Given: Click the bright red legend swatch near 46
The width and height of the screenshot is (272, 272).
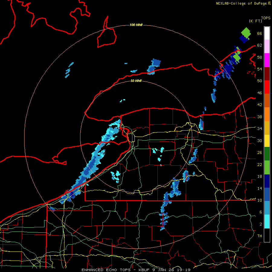Looking at the screenshot, I should pyautogui.click(x=267, y=87).
